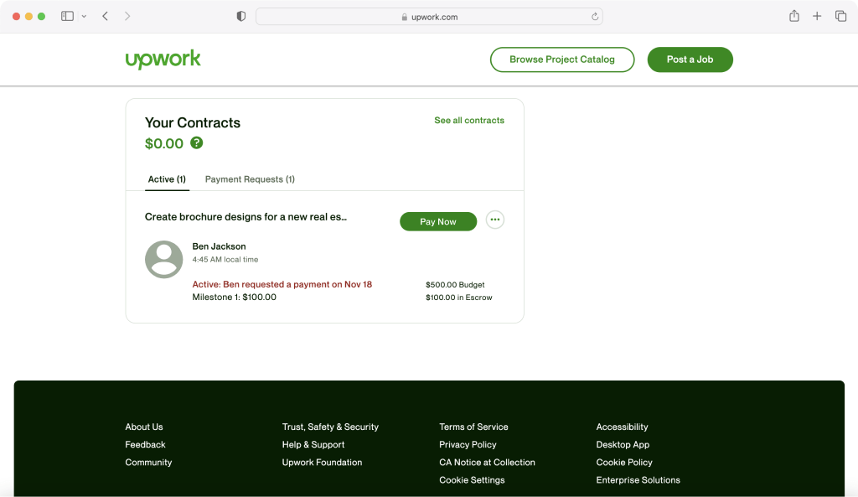View See all contracts
The image size is (858, 497).
point(468,120)
